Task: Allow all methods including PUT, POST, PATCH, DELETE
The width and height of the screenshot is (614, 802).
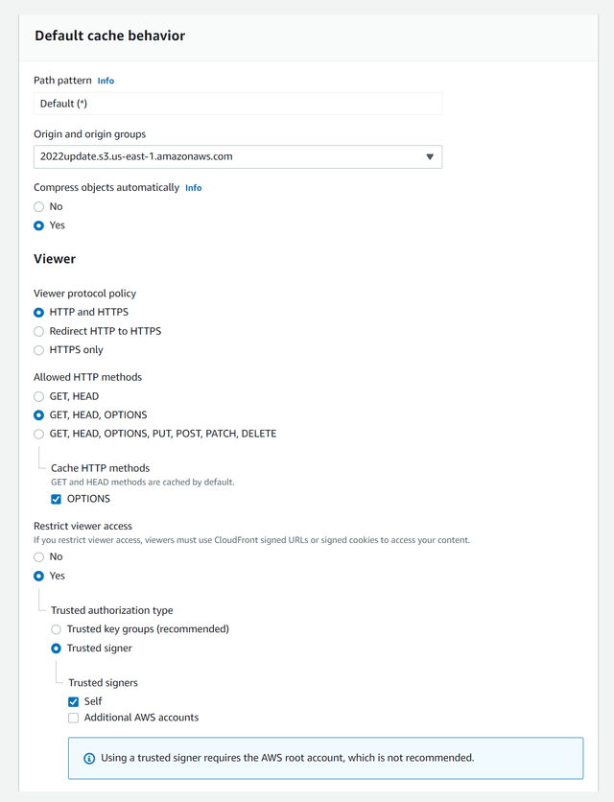Action: tap(39, 435)
